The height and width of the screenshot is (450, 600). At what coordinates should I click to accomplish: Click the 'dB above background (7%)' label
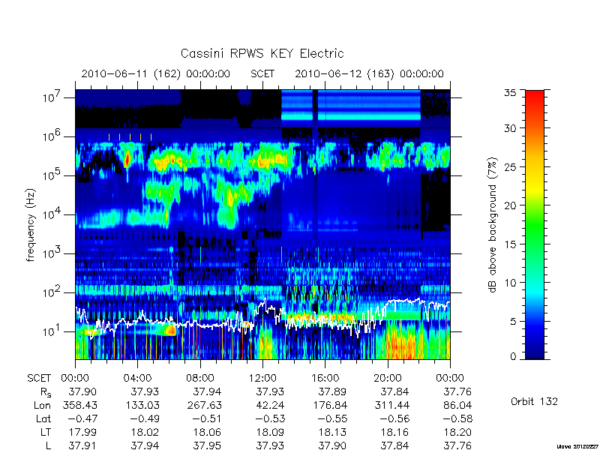coord(493,225)
